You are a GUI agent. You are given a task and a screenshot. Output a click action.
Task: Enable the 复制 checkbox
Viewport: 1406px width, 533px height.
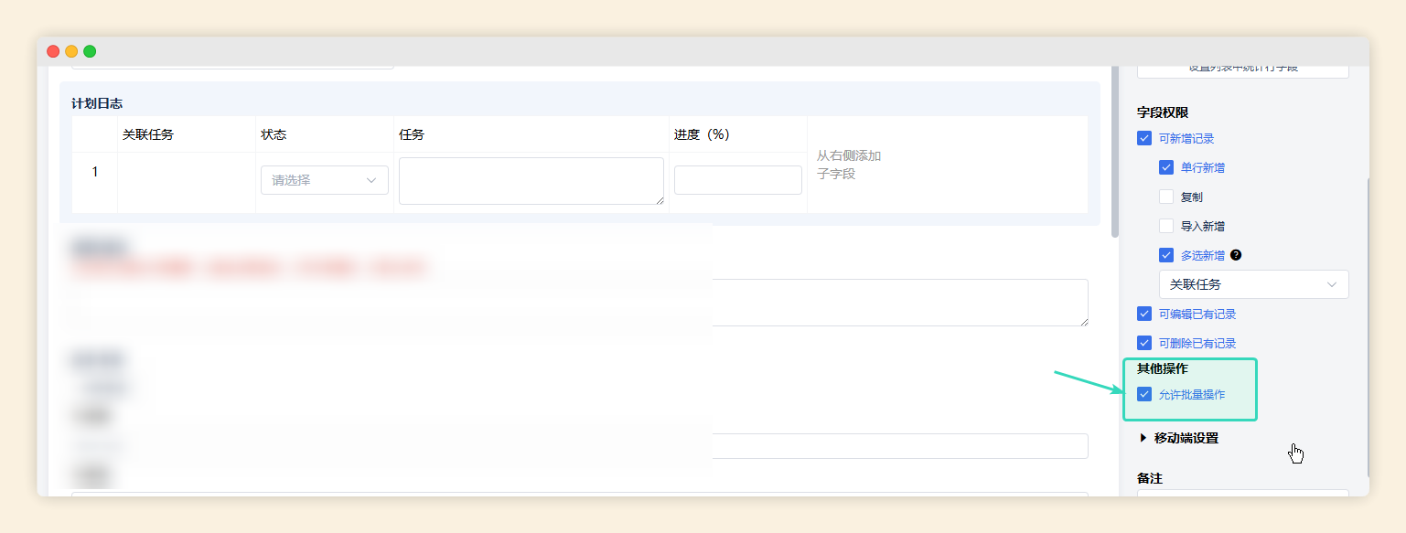pos(1165,197)
